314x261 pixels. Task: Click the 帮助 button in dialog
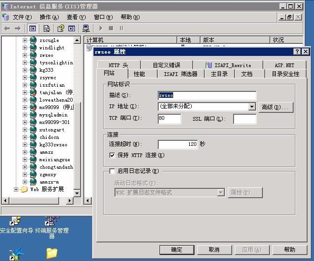[x=289, y=250]
